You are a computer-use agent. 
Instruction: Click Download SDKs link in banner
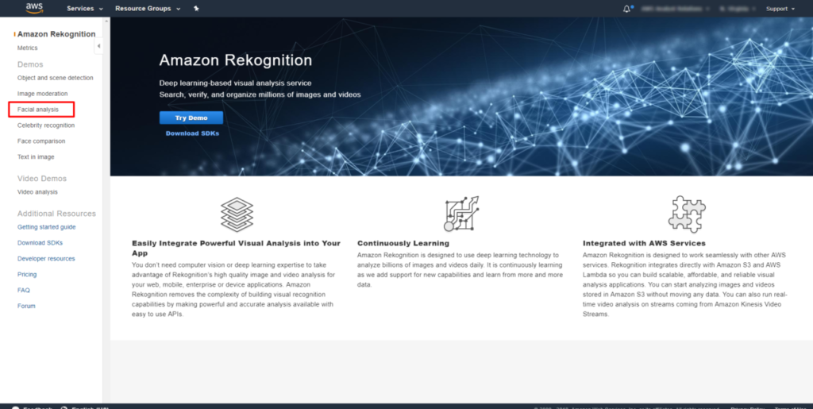point(192,133)
